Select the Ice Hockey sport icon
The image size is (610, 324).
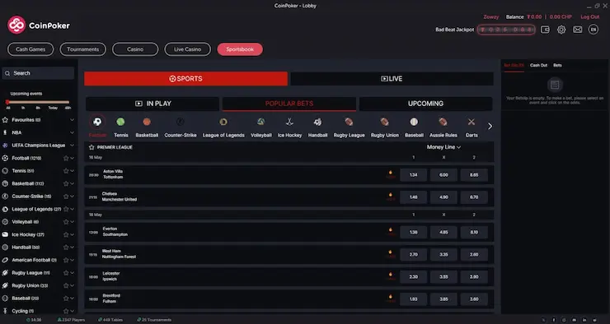click(x=289, y=122)
